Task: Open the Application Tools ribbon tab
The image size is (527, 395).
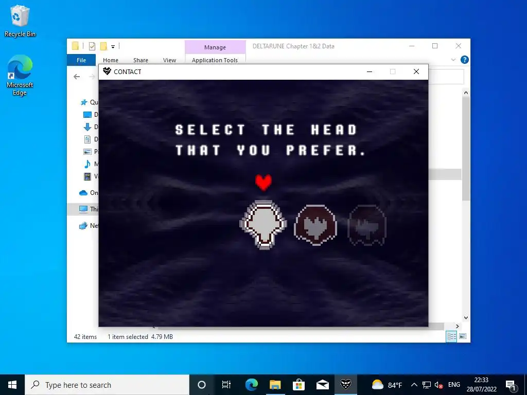Action: [215, 60]
